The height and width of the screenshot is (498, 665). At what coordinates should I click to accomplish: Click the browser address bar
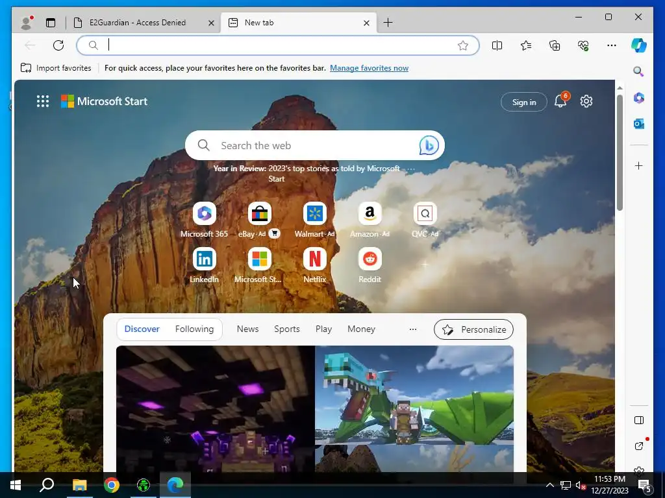click(x=278, y=45)
